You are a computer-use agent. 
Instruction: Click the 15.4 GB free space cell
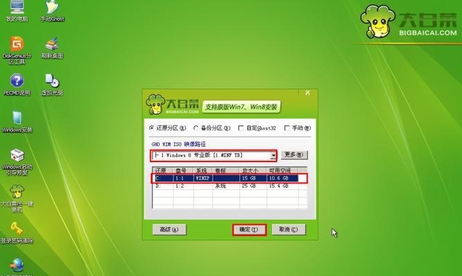pos(282,186)
